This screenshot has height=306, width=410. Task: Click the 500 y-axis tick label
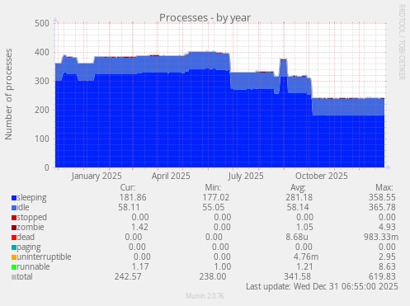pyautogui.click(x=42, y=23)
